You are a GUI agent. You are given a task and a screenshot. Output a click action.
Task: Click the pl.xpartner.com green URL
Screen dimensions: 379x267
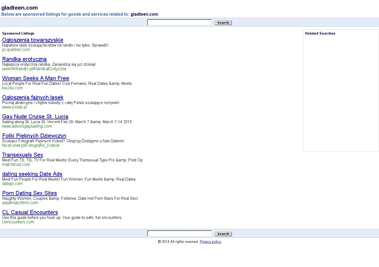coord(16,50)
